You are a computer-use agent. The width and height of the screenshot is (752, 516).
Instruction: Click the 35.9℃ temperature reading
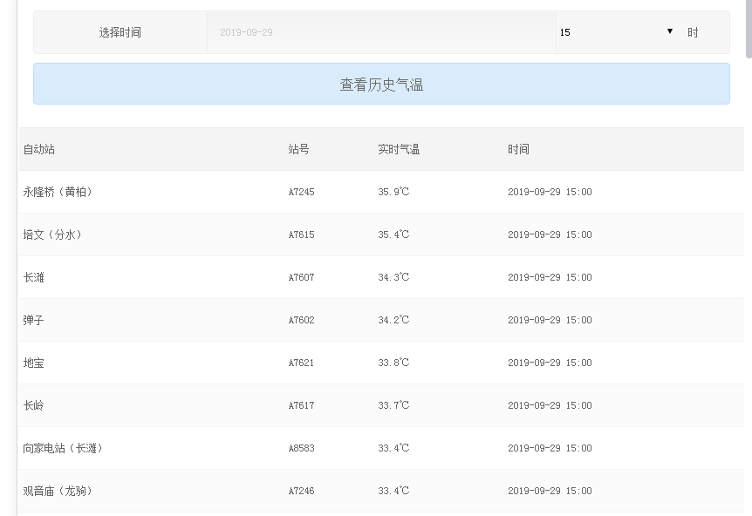coord(393,192)
